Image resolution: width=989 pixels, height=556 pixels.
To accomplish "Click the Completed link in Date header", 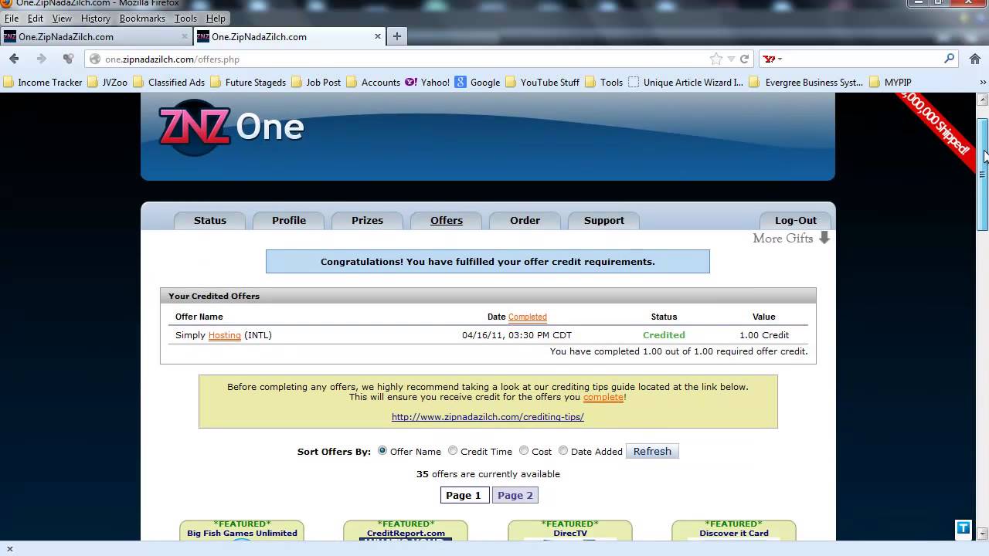I will click(528, 317).
